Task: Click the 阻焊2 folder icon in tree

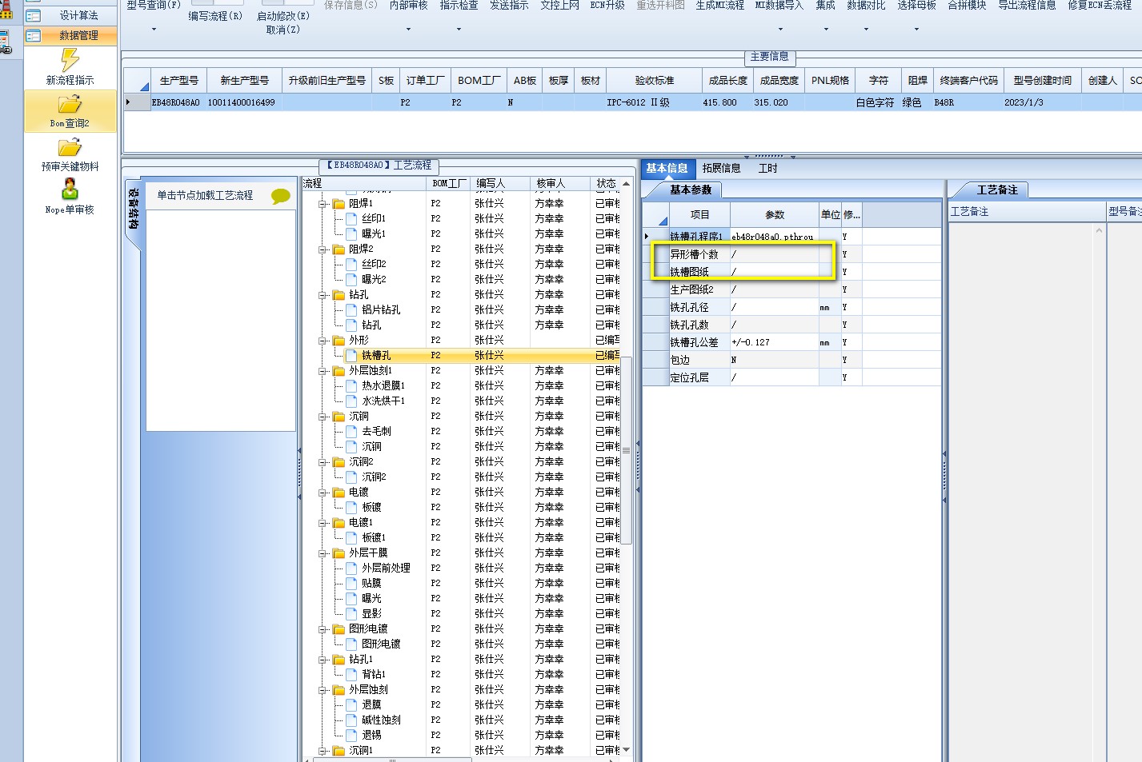Action: pyautogui.click(x=339, y=249)
